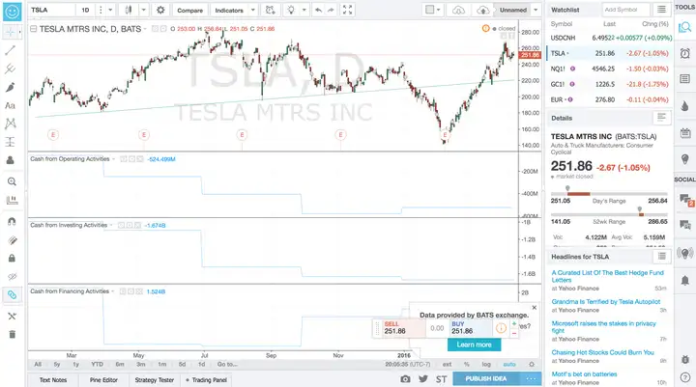Viewport: 696px width, 387px height.
Task: Open the news list panel icon
Action: click(685, 79)
